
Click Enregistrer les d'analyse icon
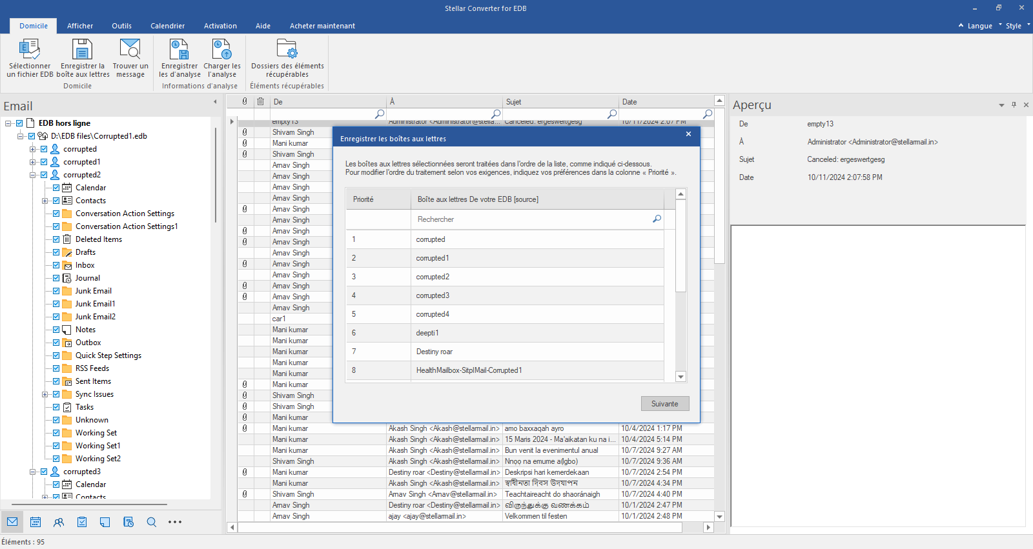point(179,50)
